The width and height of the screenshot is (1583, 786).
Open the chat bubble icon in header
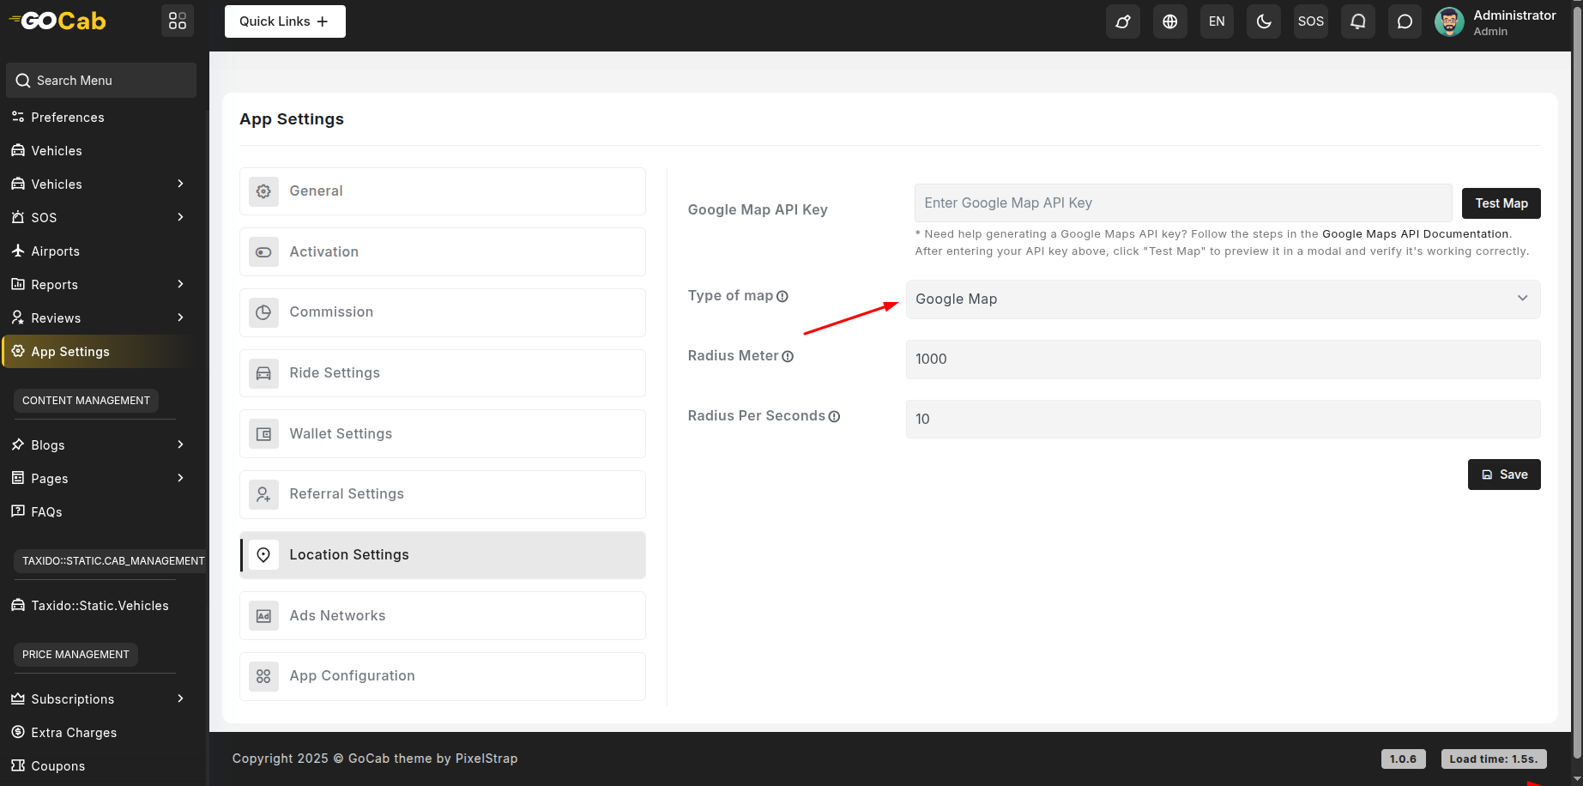click(x=1405, y=21)
